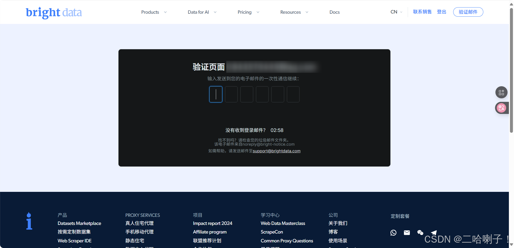Viewport: 514px width, 248px height.
Task: Open 手机移动代理 footer link
Action: [139, 232]
